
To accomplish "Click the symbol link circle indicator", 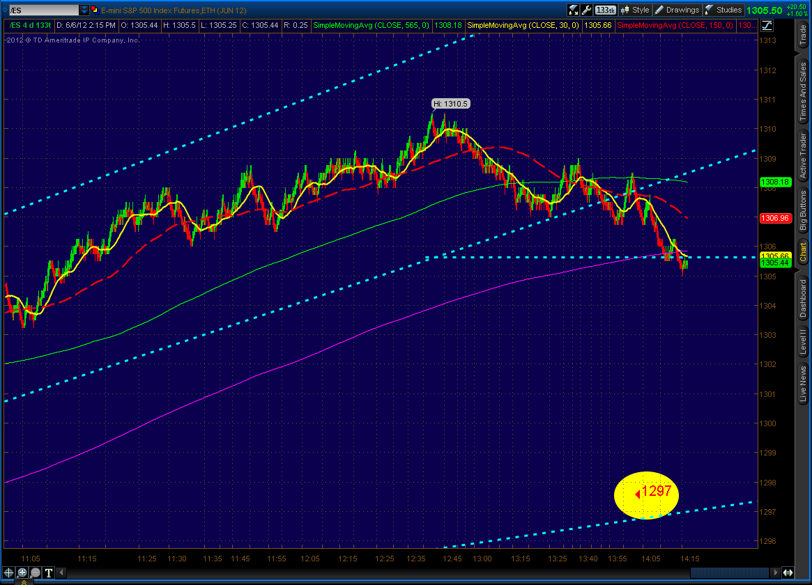I will pyautogui.click(x=4, y=10).
